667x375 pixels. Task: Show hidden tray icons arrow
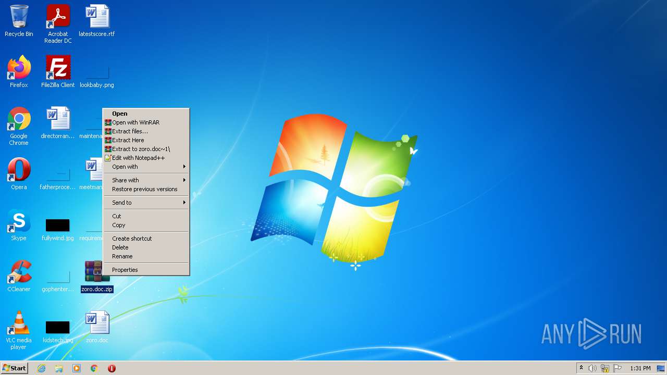(581, 368)
